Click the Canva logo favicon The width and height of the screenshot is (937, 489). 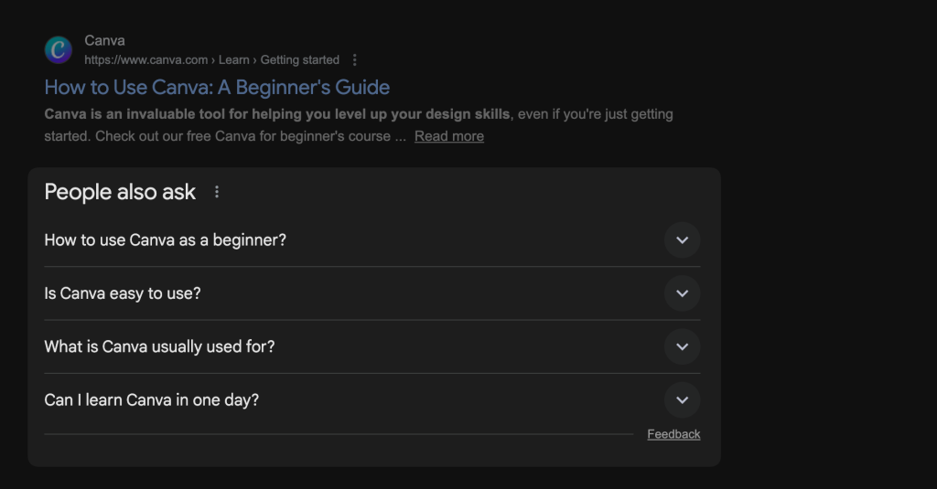pyautogui.click(x=59, y=50)
